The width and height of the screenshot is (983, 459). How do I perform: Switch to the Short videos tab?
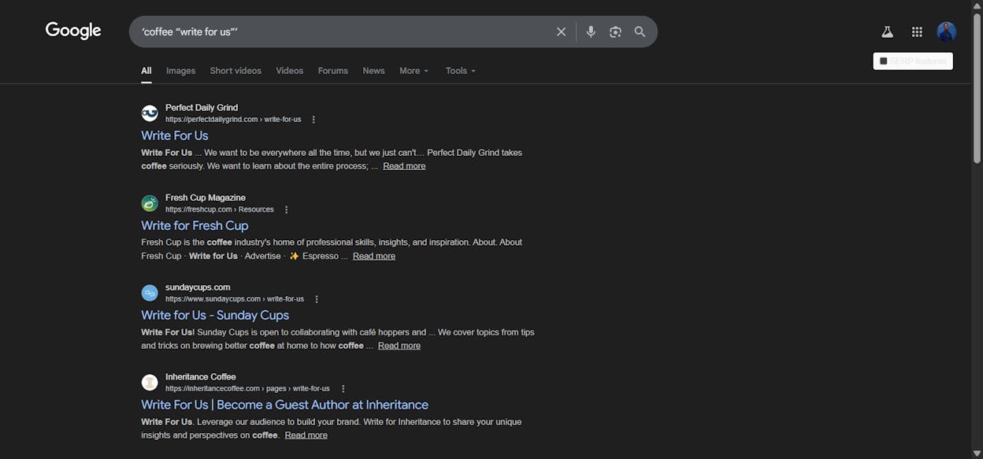click(236, 71)
